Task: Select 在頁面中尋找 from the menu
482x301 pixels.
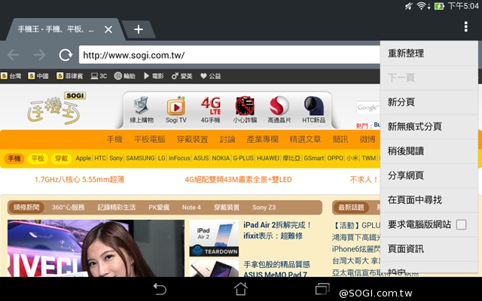Action: click(x=429, y=200)
